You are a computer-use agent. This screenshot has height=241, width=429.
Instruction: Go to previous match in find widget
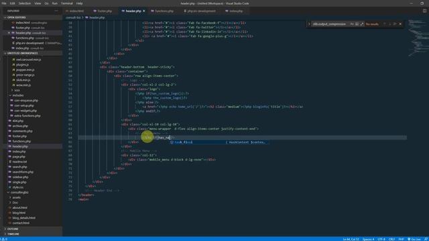384,24
